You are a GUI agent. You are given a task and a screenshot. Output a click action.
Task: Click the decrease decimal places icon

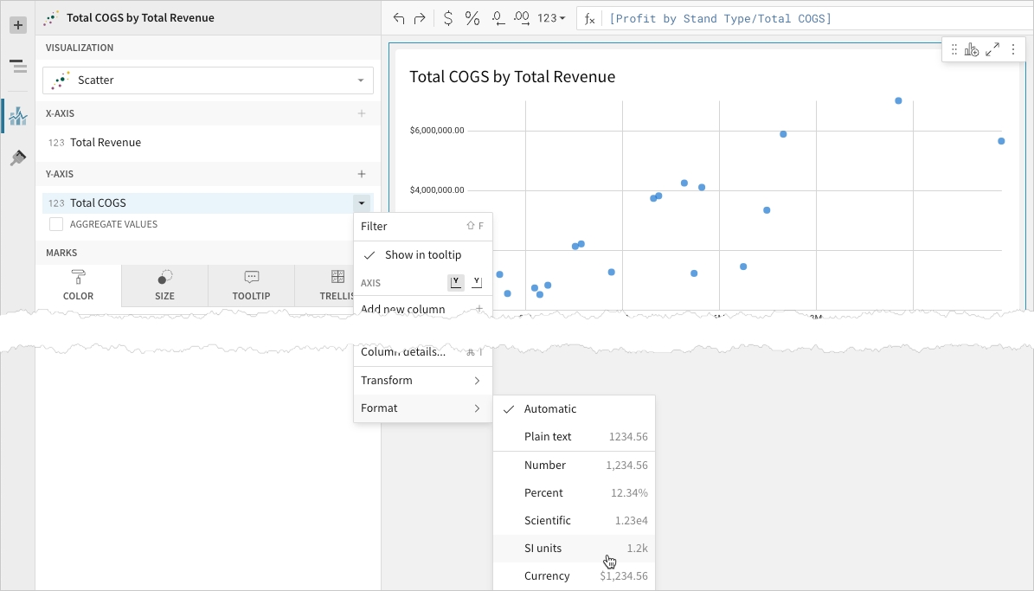click(x=498, y=18)
